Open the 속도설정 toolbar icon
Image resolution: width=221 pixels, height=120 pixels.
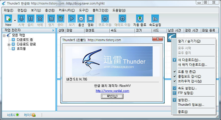(155, 19)
